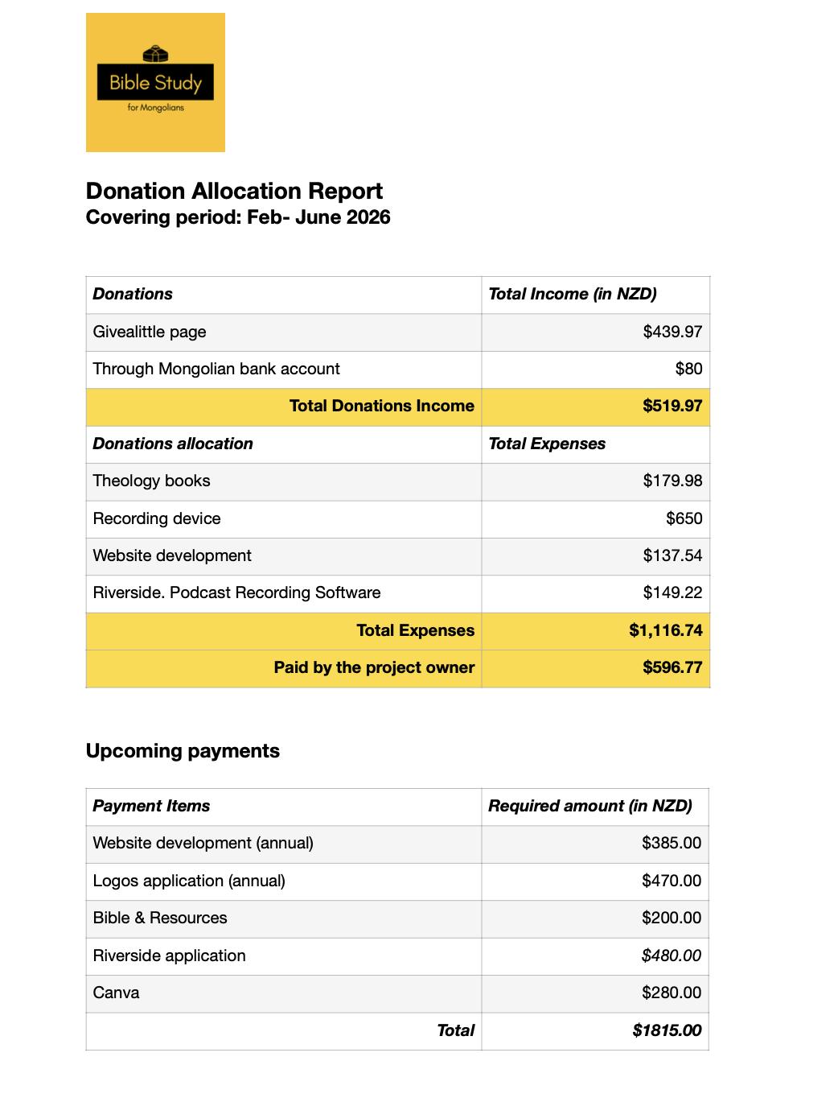838x1098 pixels.
Task: Click the yurt icon in the logo
Action: click(155, 54)
